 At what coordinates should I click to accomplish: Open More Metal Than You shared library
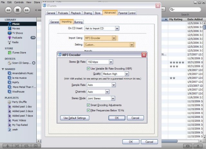(x=24, y=87)
